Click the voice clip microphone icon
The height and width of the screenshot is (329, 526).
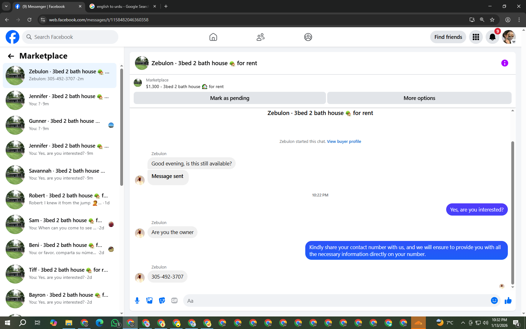(137, 301)
